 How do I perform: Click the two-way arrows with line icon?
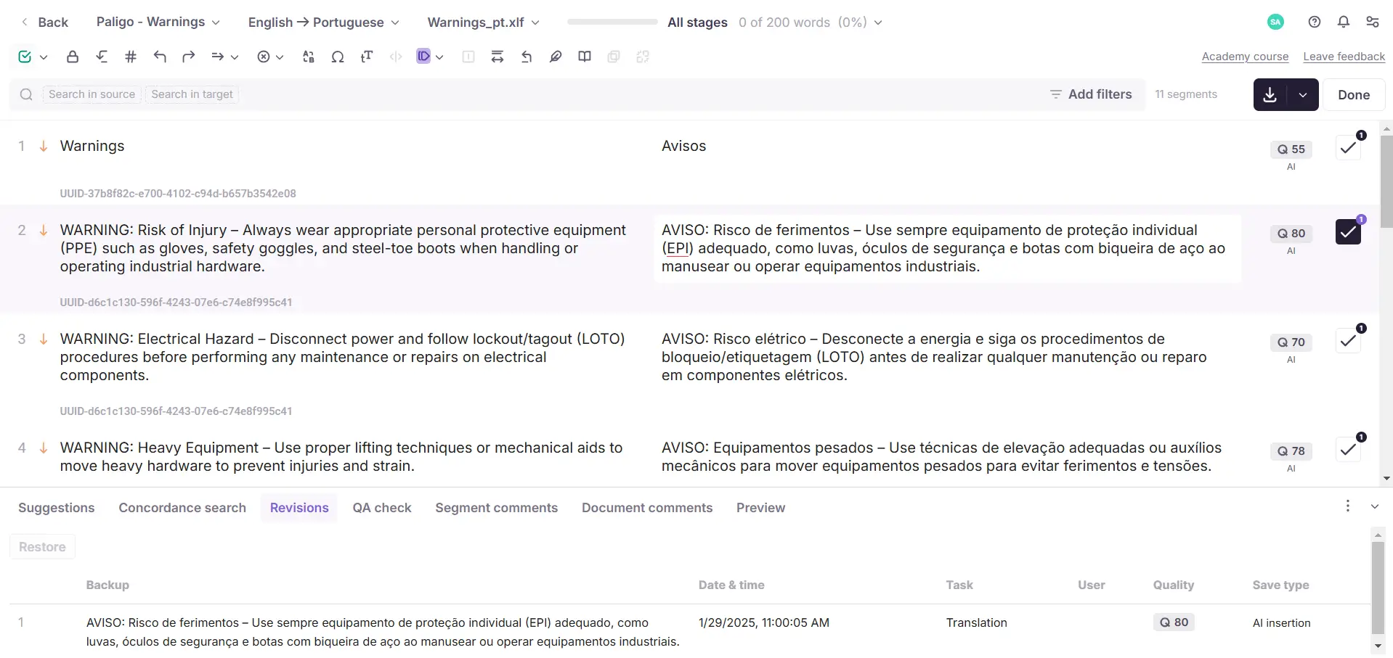tap(497, 57)
